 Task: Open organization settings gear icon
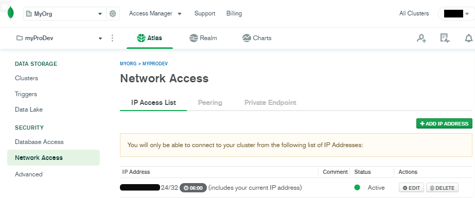[113, 13]
